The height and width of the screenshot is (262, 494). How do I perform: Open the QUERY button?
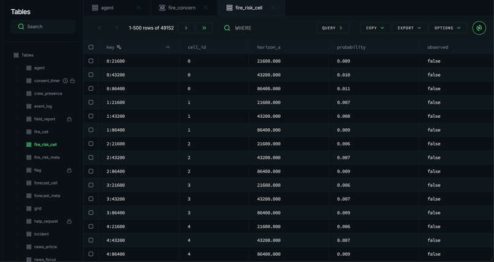333,28
